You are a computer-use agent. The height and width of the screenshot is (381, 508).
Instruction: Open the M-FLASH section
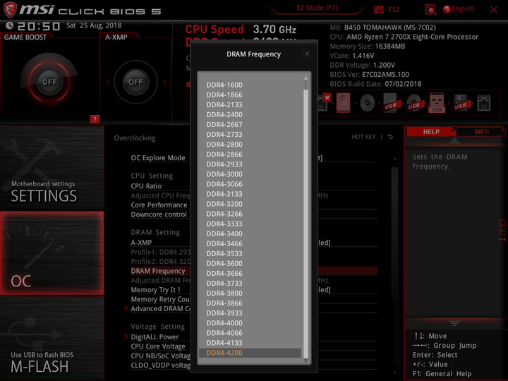click(x=52, y=338)
